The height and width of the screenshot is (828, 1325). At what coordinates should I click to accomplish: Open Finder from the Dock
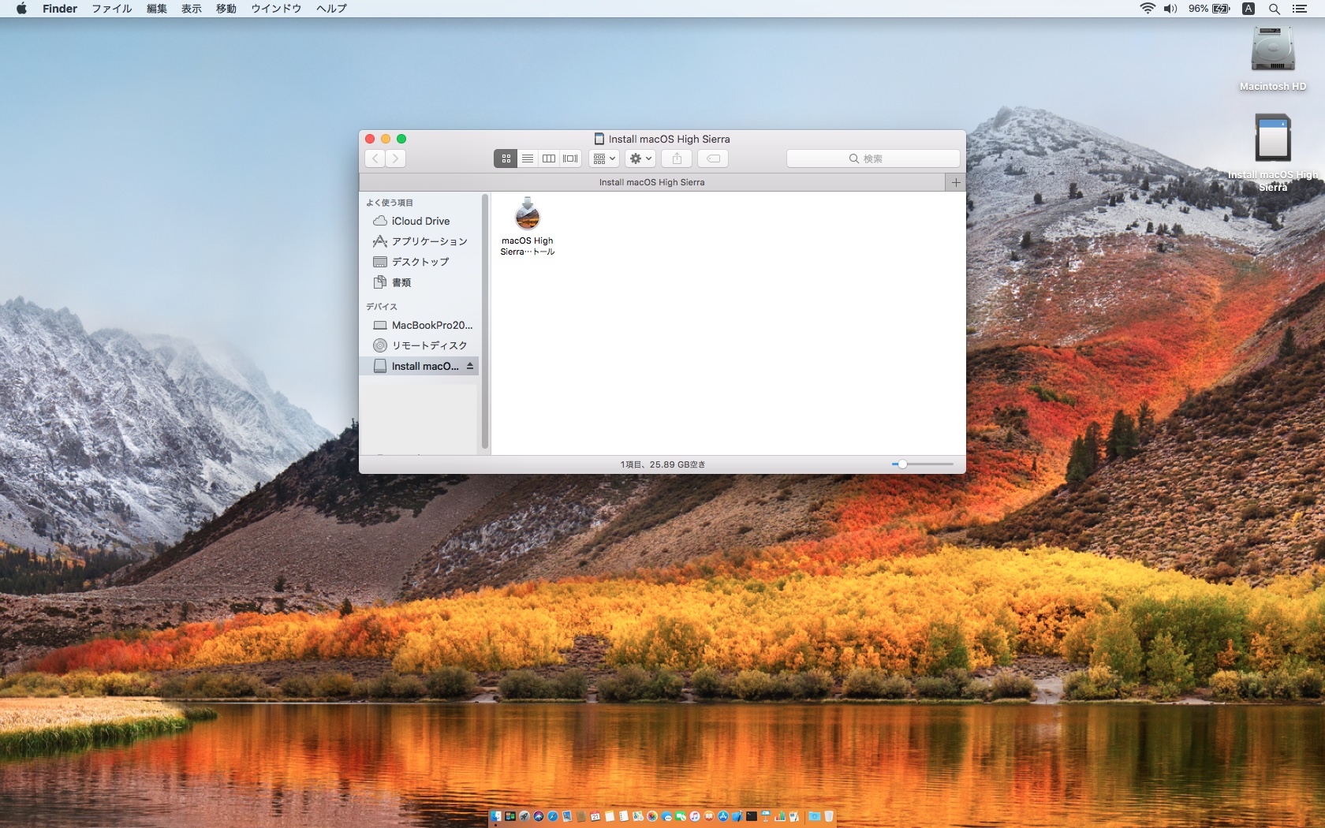coord(496,816)
